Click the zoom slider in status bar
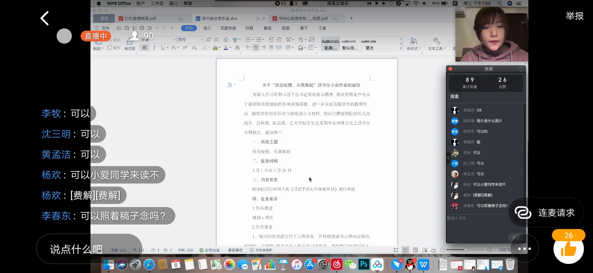593x273 pixels. click(466, 250)
